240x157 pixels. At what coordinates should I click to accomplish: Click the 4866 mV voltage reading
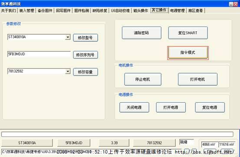click(209, 144)
